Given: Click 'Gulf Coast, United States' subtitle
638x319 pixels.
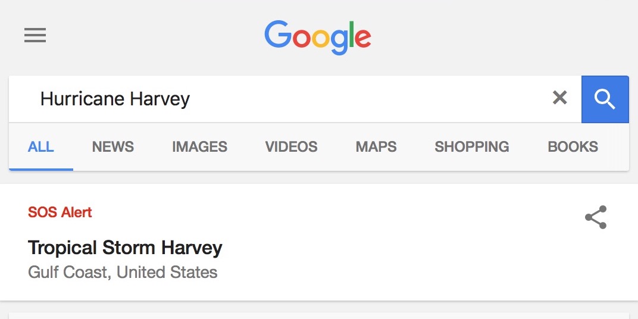Looking at the screenshot, I should [123, 273].
